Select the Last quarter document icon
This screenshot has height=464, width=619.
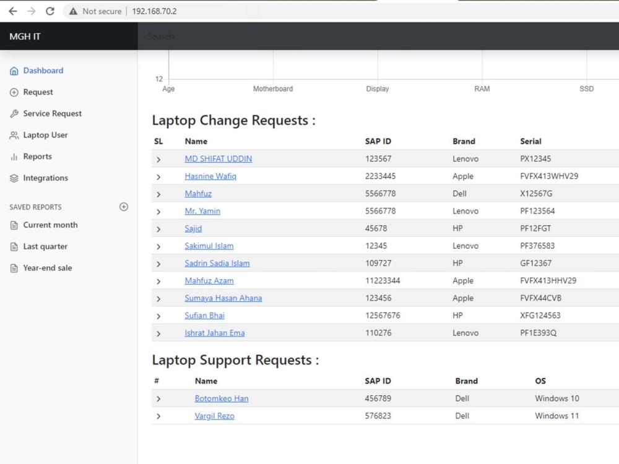point(14,246)
